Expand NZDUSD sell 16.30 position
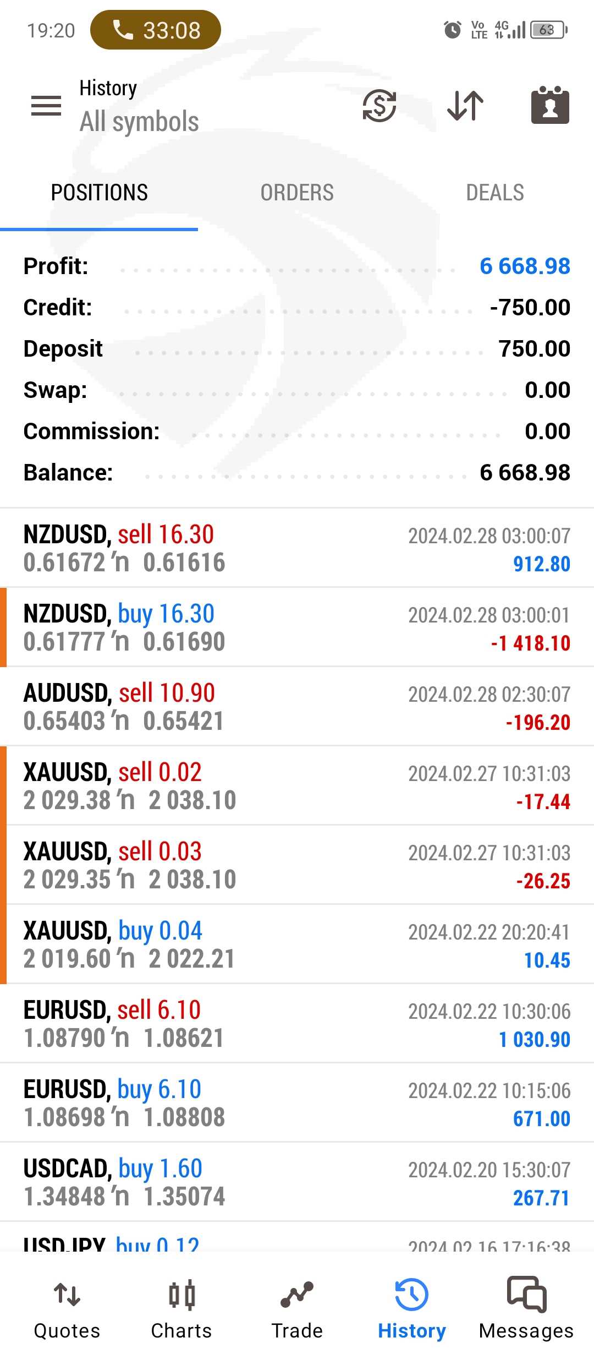The width and height of the screenshot is (594, 1354). coord(297,548)
